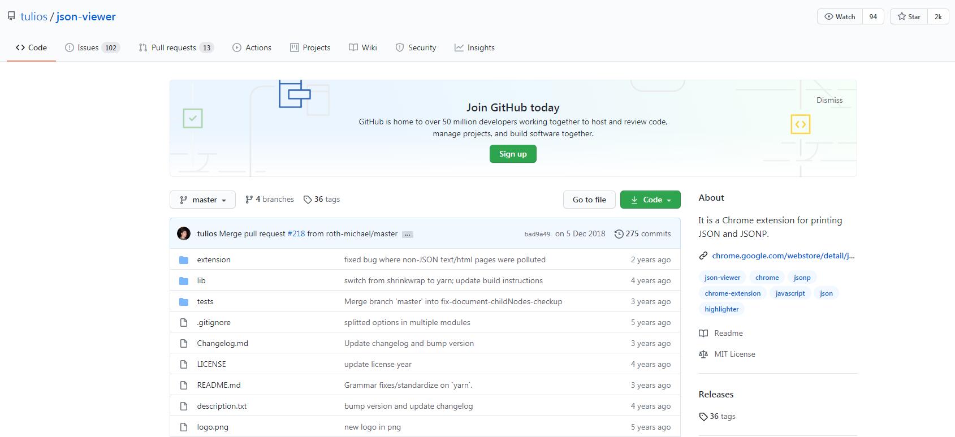Viewport: 955px width, 437px height.
Task: Click the file icon for Changelog.md
Action: click(184, 344)
